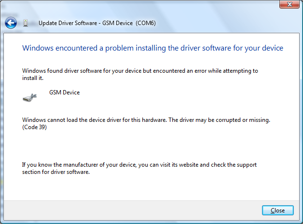Click '(COM6)' in the window title
This screenshot has width=303, height=224.
click(x=145, y=23)
